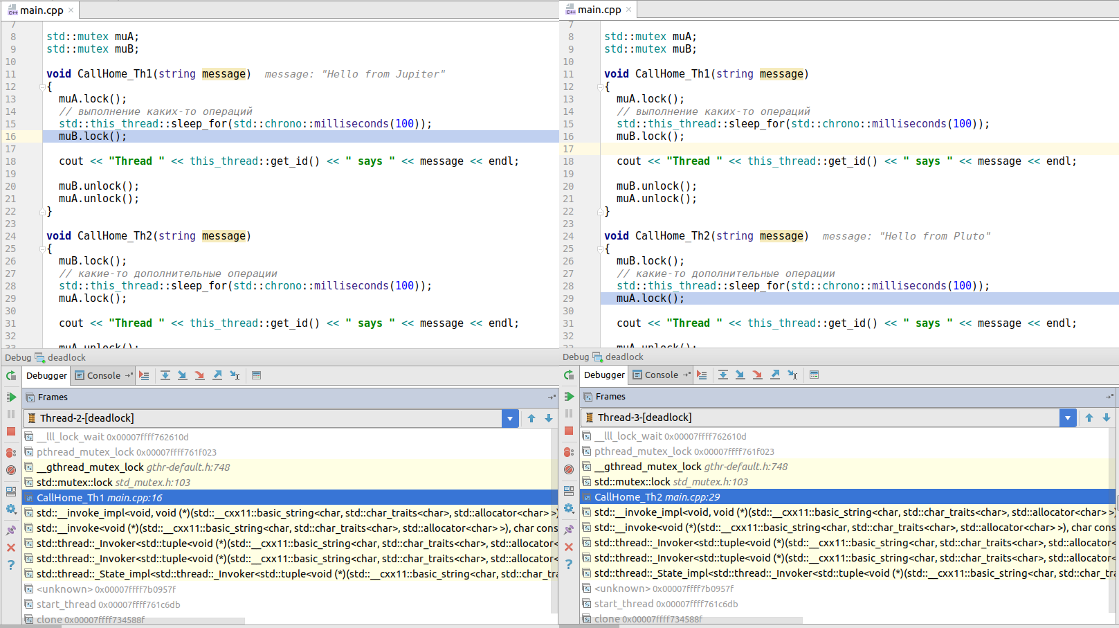Select next frame arrow in Thread-3 panel
Image resolution: width=1119 pixels, height=628 pixels.
click(x=1107, y=418)
